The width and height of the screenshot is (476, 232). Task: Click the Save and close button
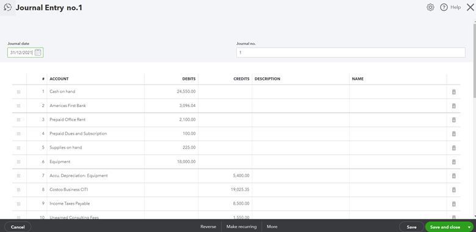tap(445, 227)
